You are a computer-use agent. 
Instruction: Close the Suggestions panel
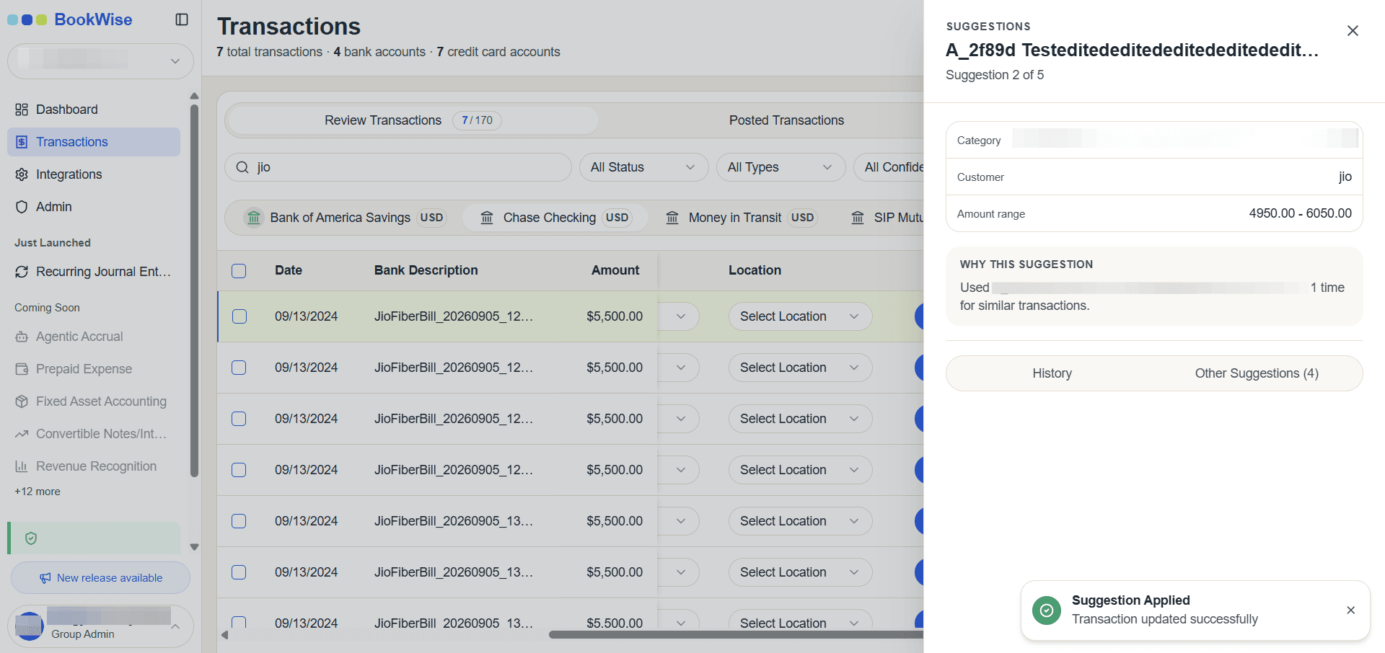1353,30
